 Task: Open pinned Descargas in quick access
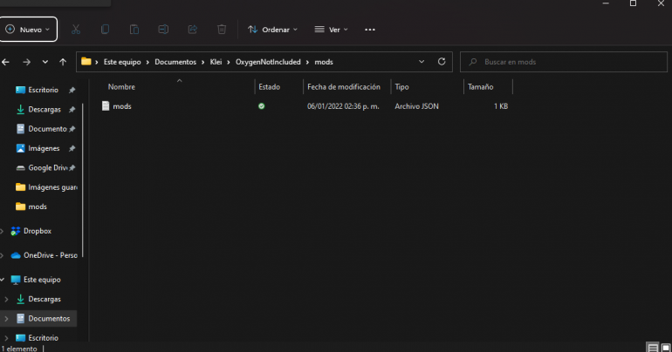(45, 110)
